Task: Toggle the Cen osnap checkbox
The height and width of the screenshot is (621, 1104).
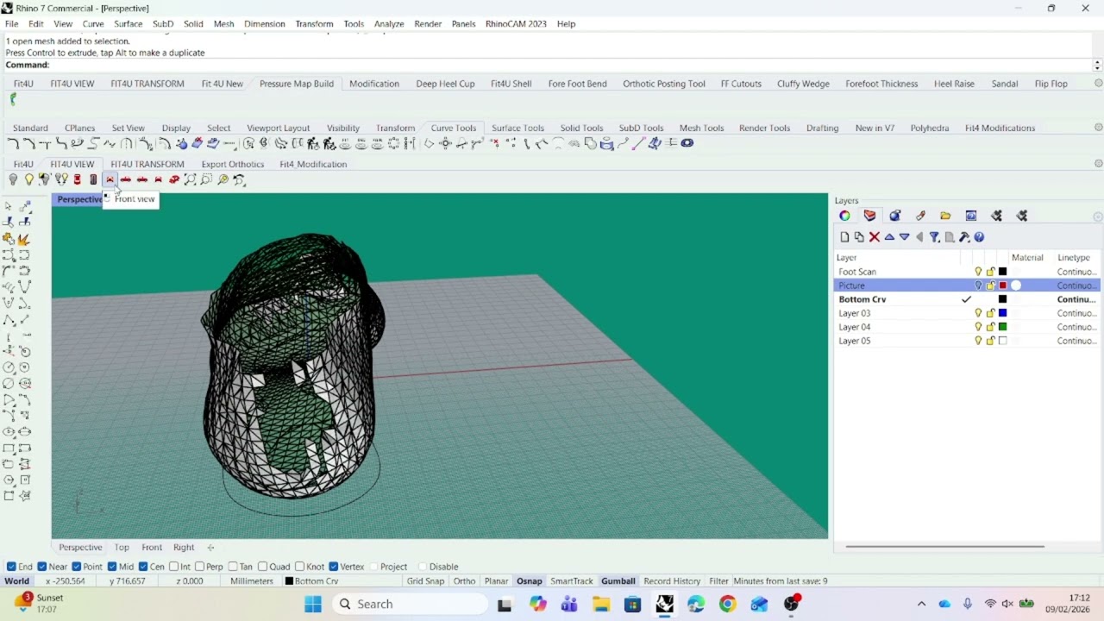Action: pos(143,567)
